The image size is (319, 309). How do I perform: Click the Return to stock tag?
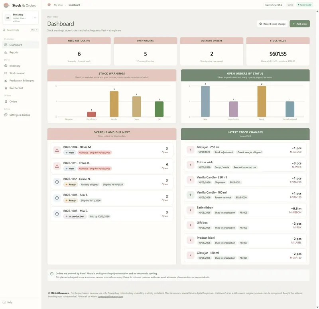[223, 198]
